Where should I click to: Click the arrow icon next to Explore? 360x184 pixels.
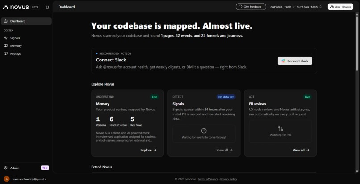155,150
